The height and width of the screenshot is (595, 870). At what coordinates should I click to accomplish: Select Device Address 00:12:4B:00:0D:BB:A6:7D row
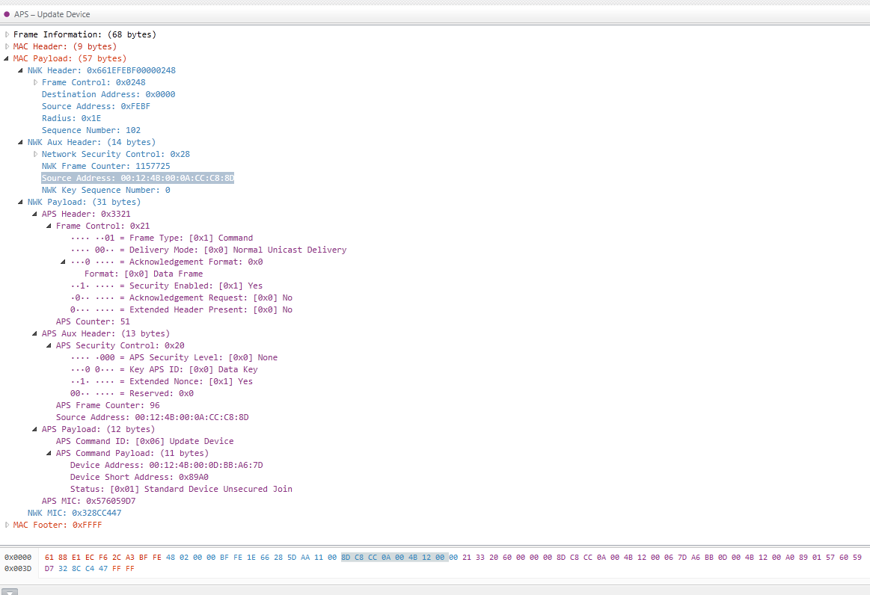click(167, 465)
